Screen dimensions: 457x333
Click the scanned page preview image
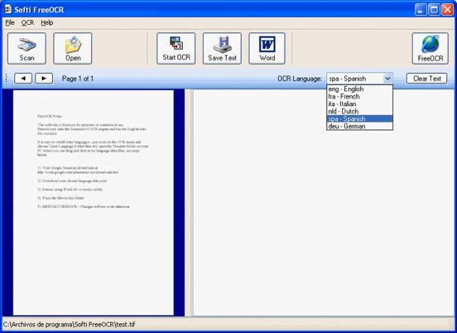click(93, 202)
